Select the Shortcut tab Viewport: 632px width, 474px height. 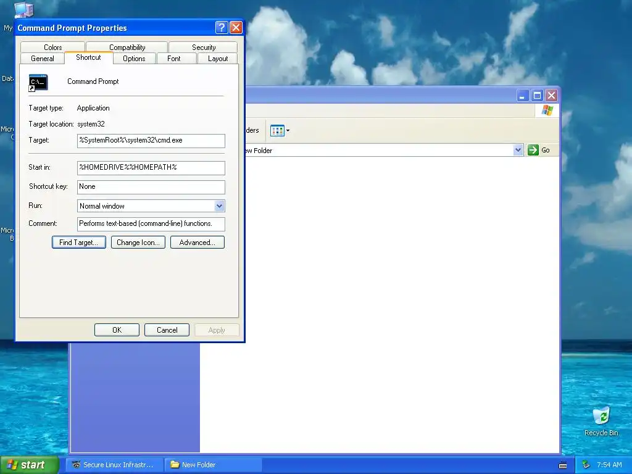point(88,57)
